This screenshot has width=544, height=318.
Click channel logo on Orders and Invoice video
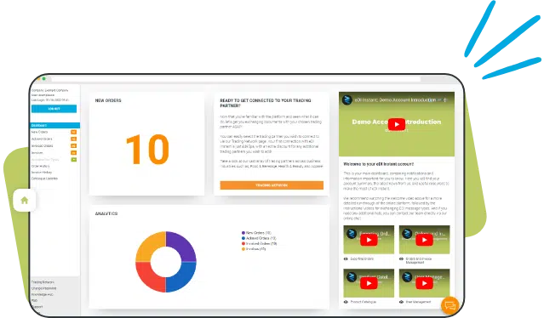click(407, 233)
